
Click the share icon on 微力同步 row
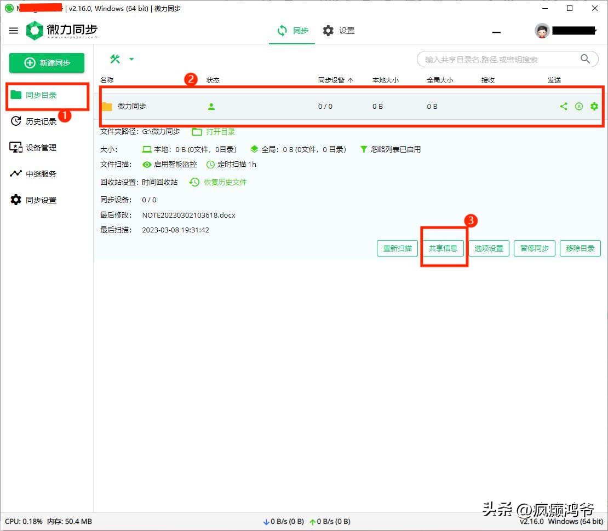(564, 106)
